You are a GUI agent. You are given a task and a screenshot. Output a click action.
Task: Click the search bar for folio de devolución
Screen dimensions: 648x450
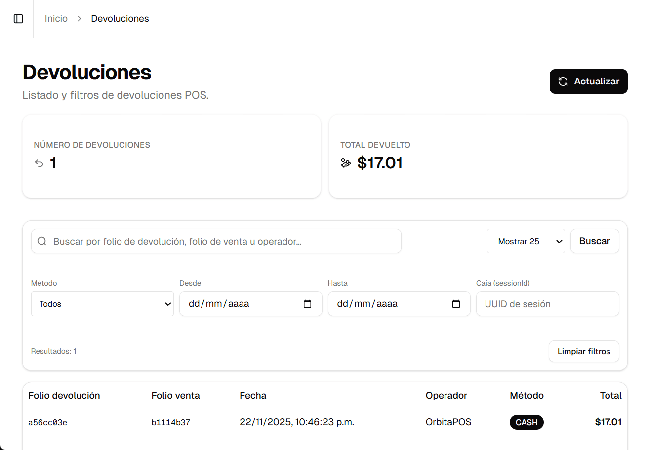point(216,241)
